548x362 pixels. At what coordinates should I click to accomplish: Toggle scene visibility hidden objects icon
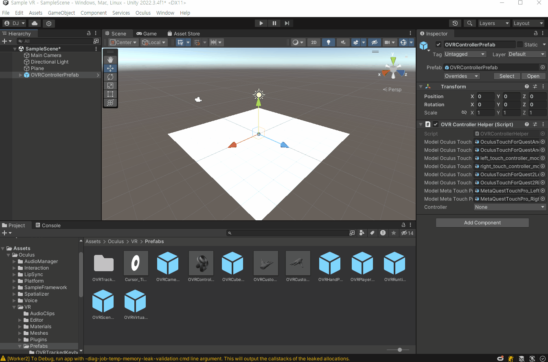coord(374,42)
